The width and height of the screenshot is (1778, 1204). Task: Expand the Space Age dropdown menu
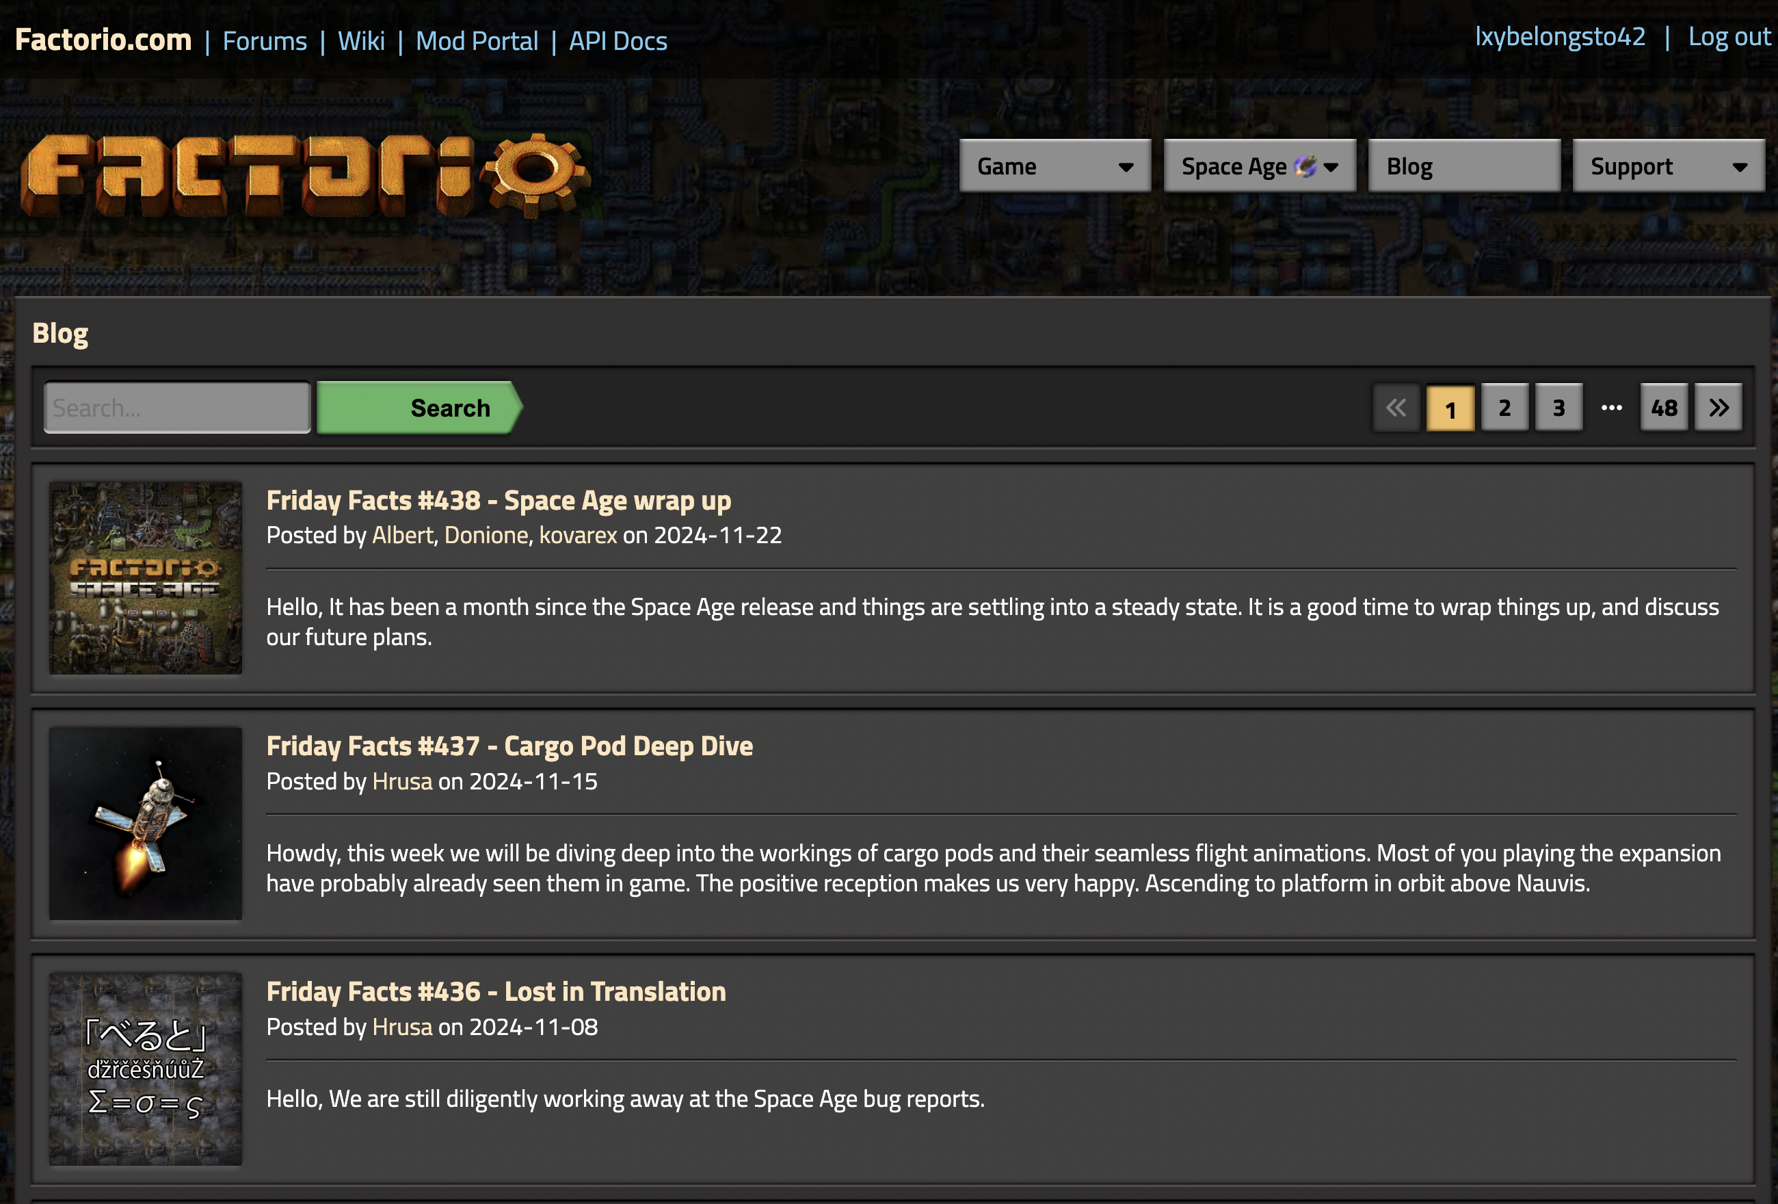click(x=1259, y=166)
